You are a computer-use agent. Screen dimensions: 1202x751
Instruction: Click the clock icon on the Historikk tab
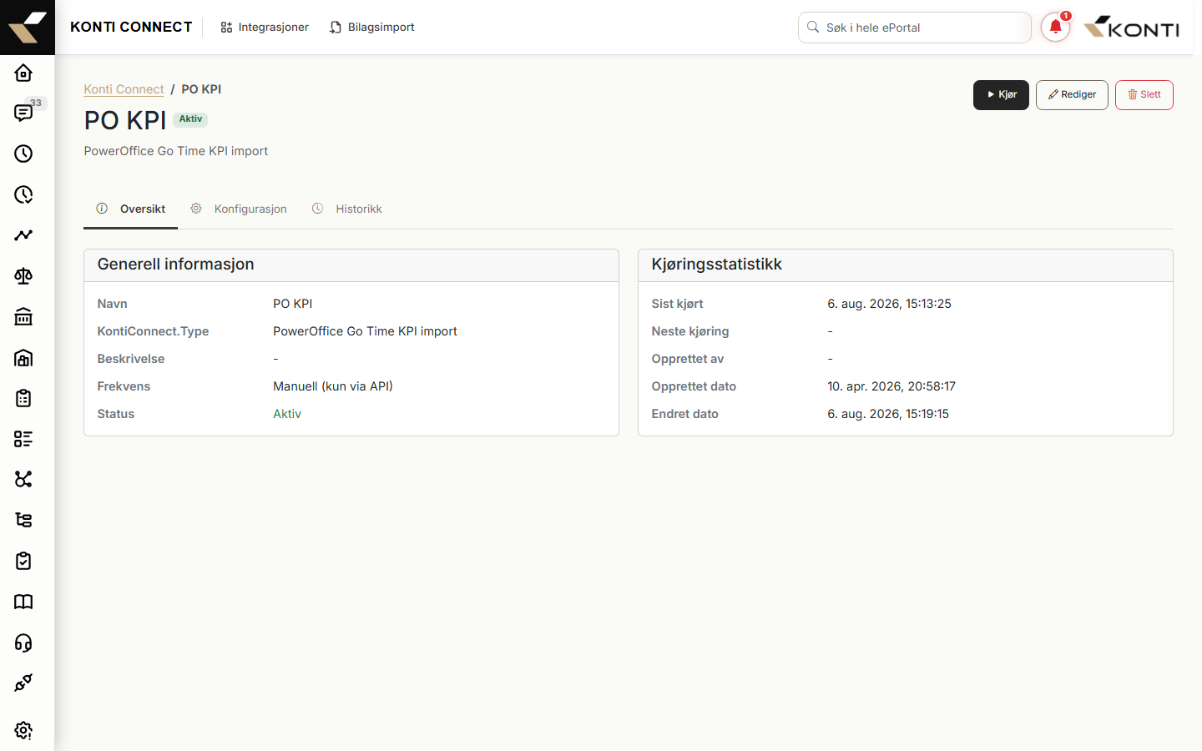tap(318, 209)
